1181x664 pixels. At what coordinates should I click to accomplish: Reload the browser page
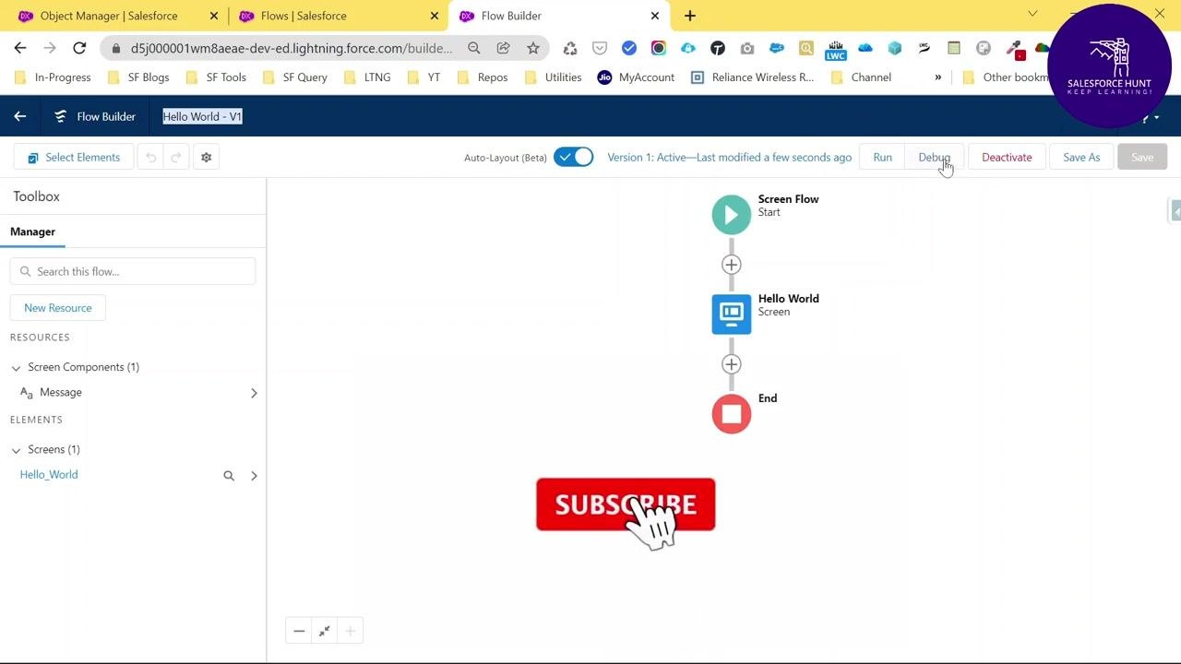coord(79,48)
